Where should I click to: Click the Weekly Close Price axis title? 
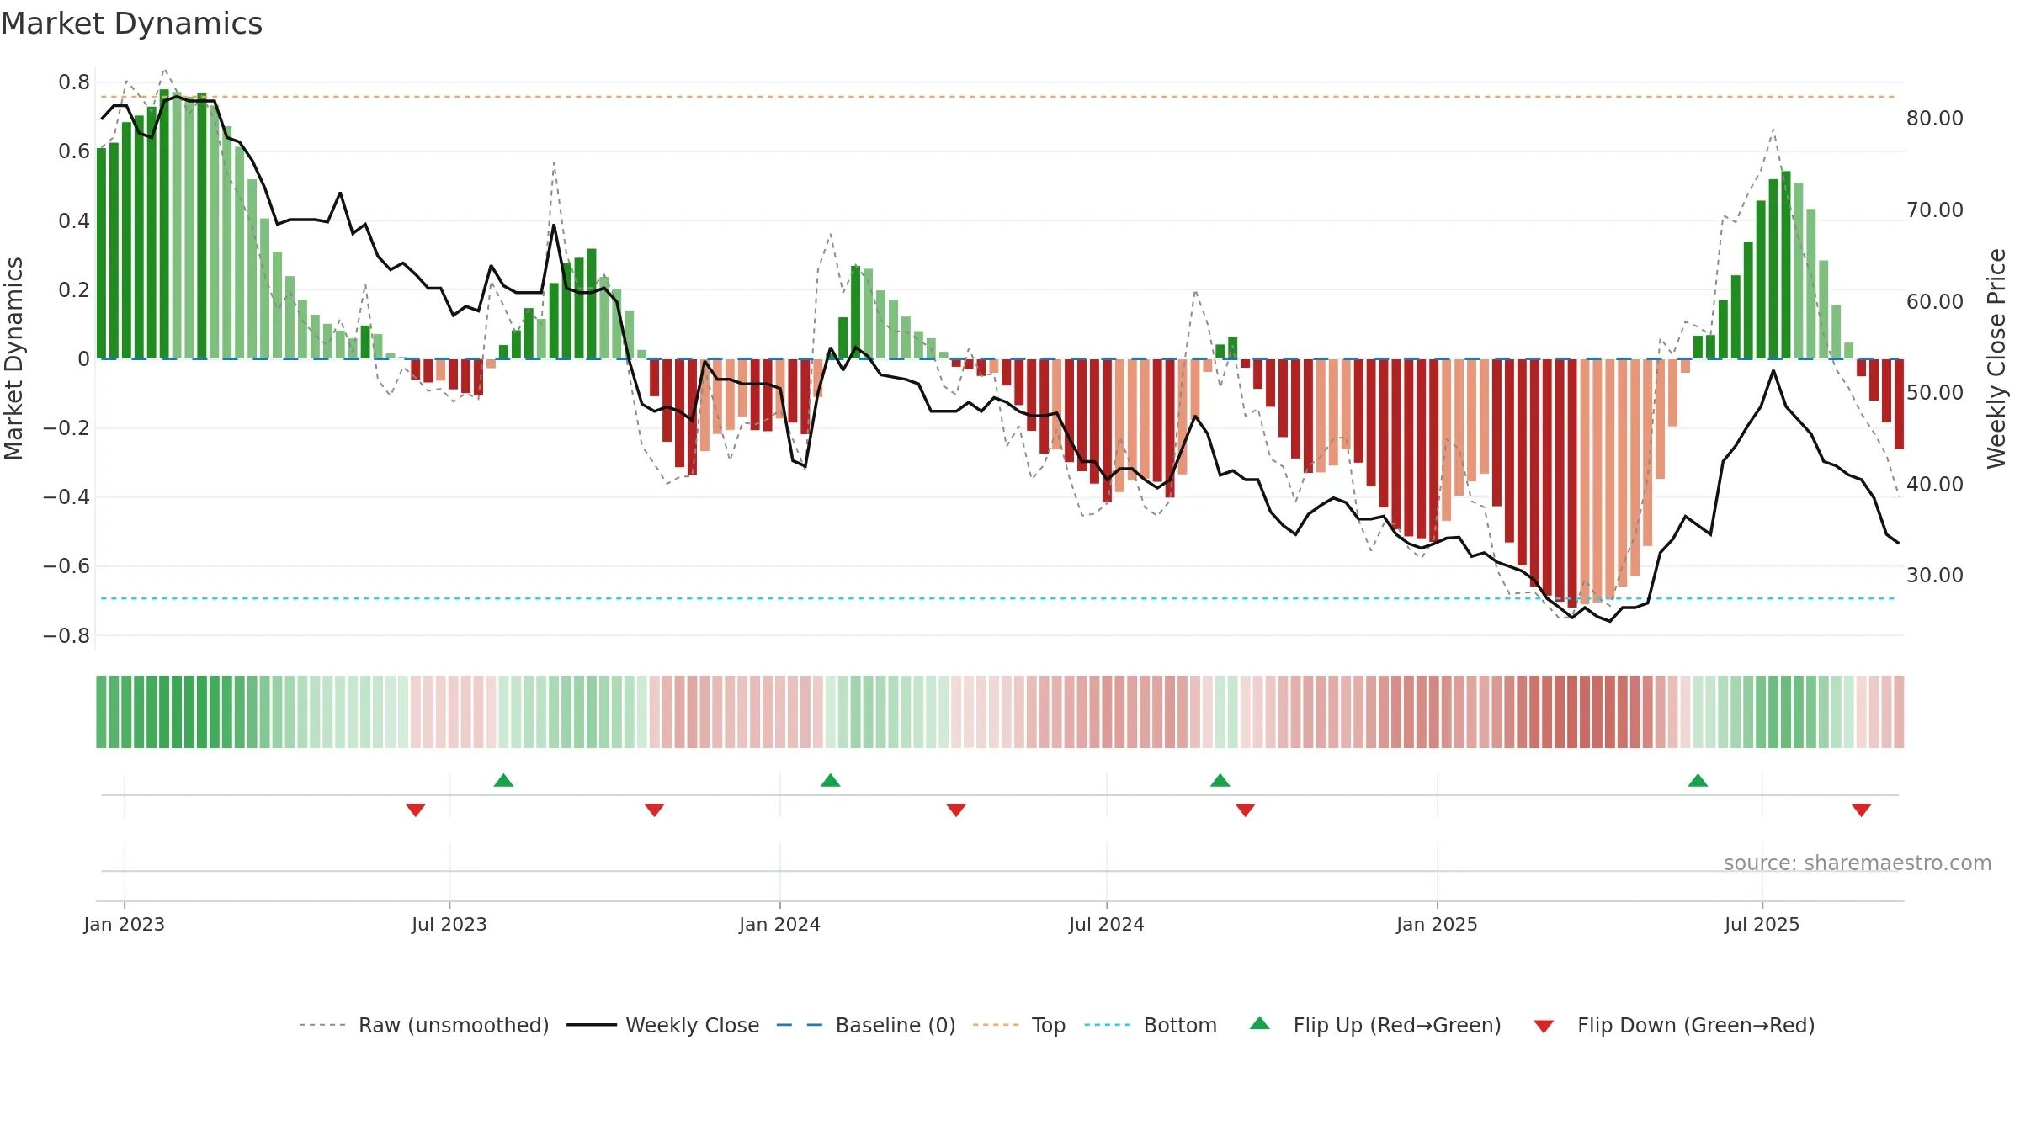[1996, 358]
